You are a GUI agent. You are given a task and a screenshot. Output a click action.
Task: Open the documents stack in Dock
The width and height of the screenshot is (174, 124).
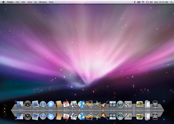147,104
